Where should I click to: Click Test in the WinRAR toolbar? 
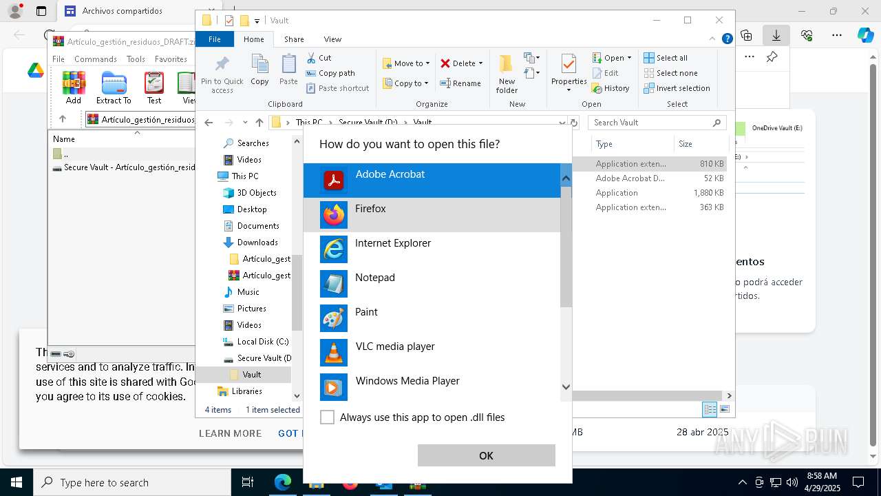coord(154,87)
